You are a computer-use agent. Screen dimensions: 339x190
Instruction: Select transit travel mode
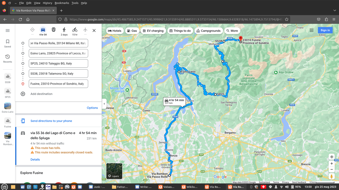tap(53, 30)
